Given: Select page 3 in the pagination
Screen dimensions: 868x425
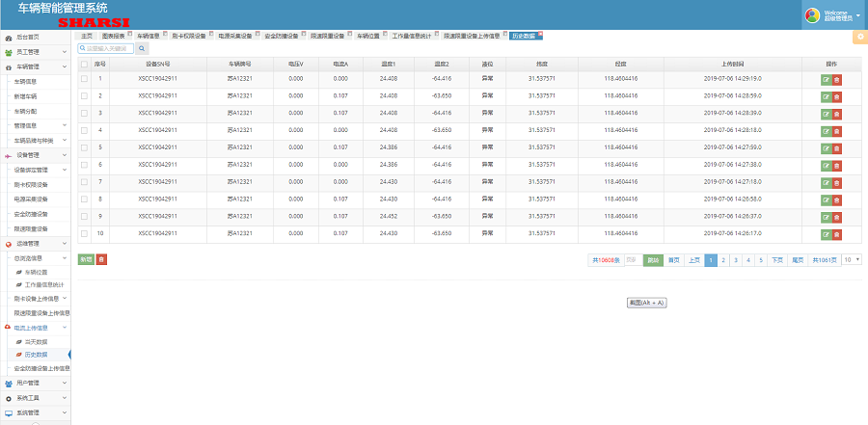Looking at the screenshot, I should tap(736, 260).
